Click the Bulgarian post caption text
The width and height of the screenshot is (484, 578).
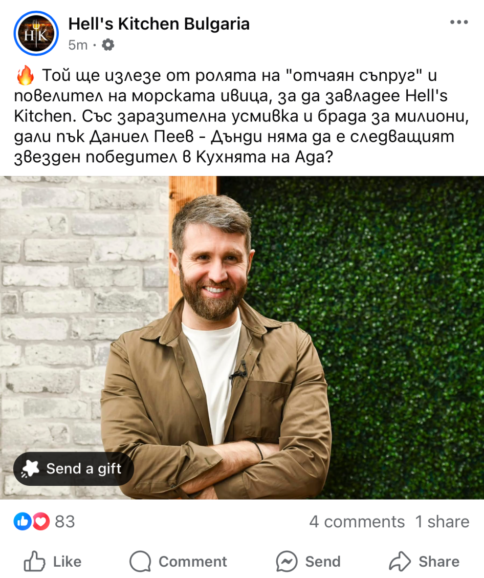(241, 116)
